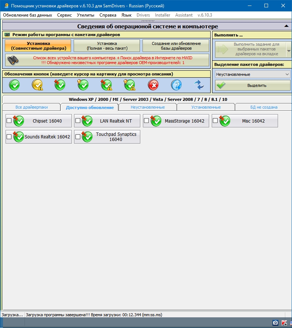Click the yellow checkmark warning legend icon

point(37,85)
